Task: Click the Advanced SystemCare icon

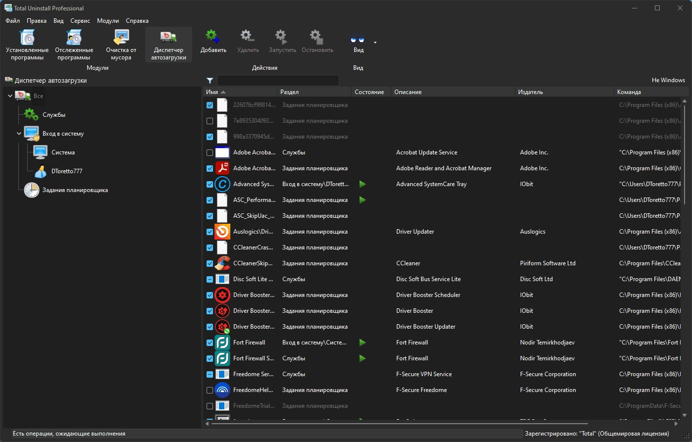Action: pyautogui.click(x=222, y=184)
